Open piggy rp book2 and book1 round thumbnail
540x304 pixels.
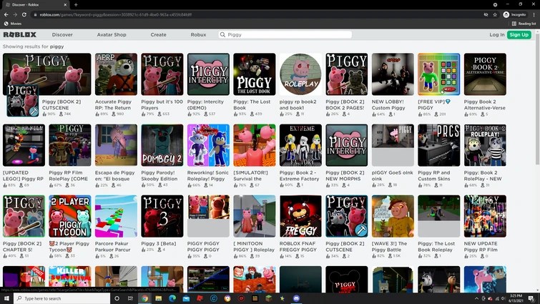click(x=300, y=74)
